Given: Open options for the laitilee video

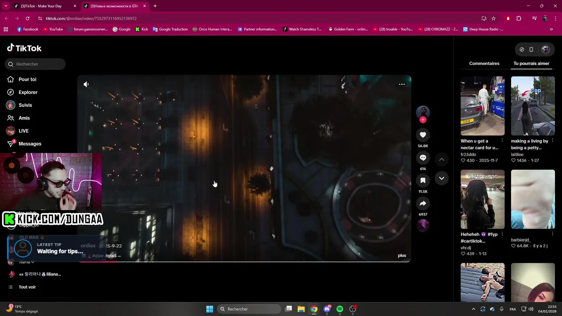Looking at the screenshot, I should click(x=553, y=141).
